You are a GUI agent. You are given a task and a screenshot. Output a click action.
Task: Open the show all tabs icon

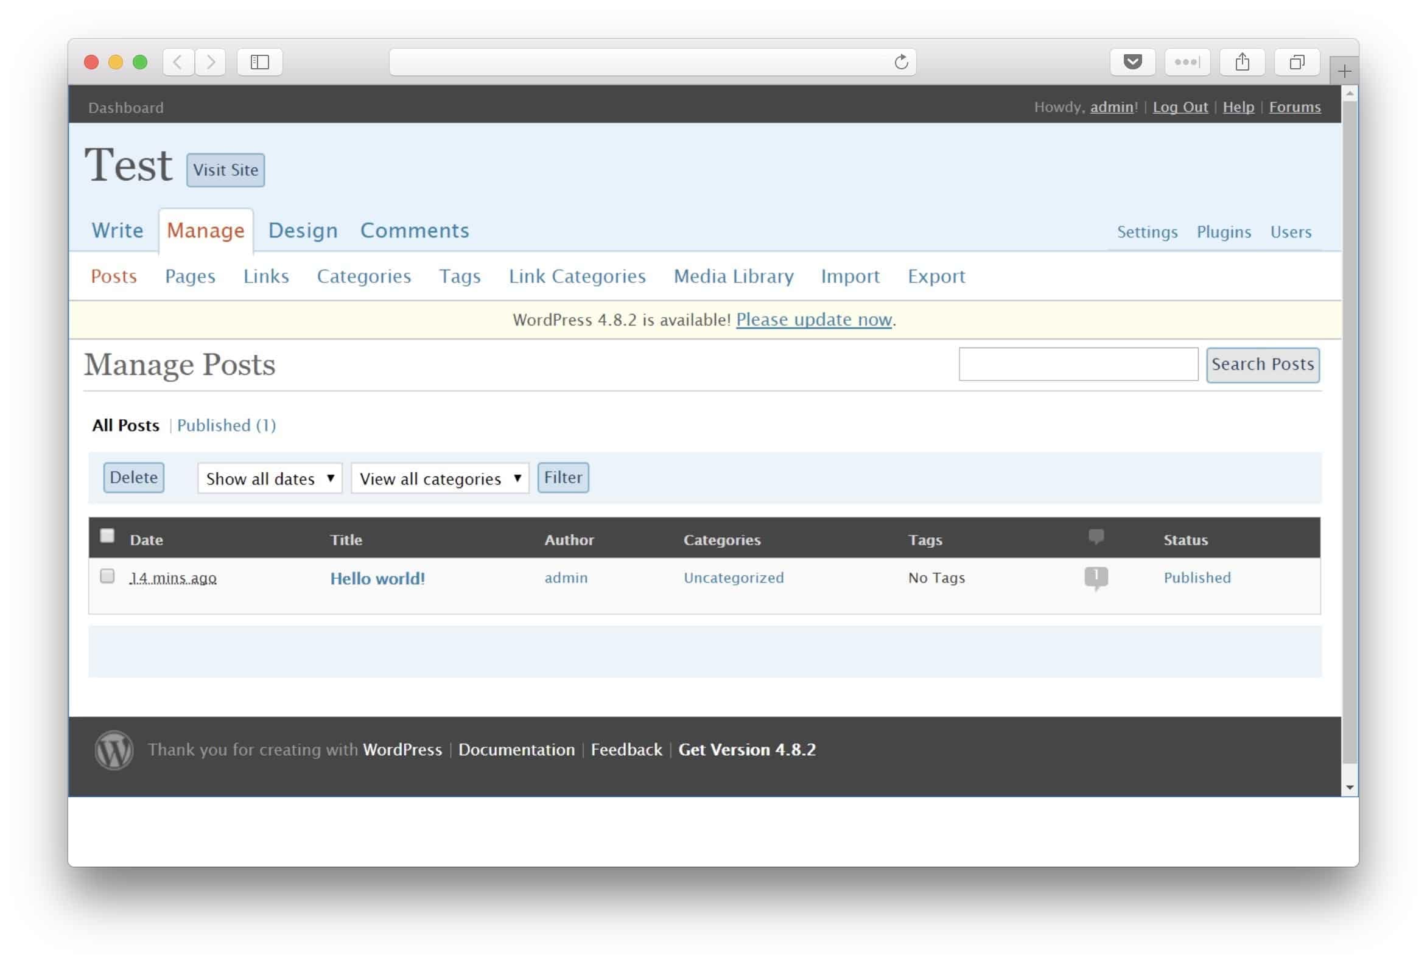(x=1296, y=62)
